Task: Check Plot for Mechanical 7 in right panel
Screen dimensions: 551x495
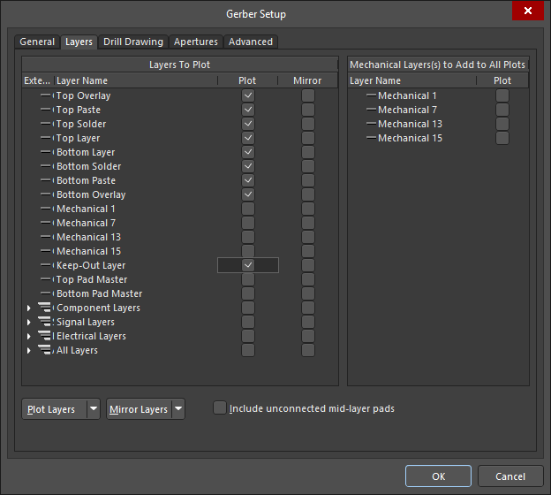Action: 502,110
